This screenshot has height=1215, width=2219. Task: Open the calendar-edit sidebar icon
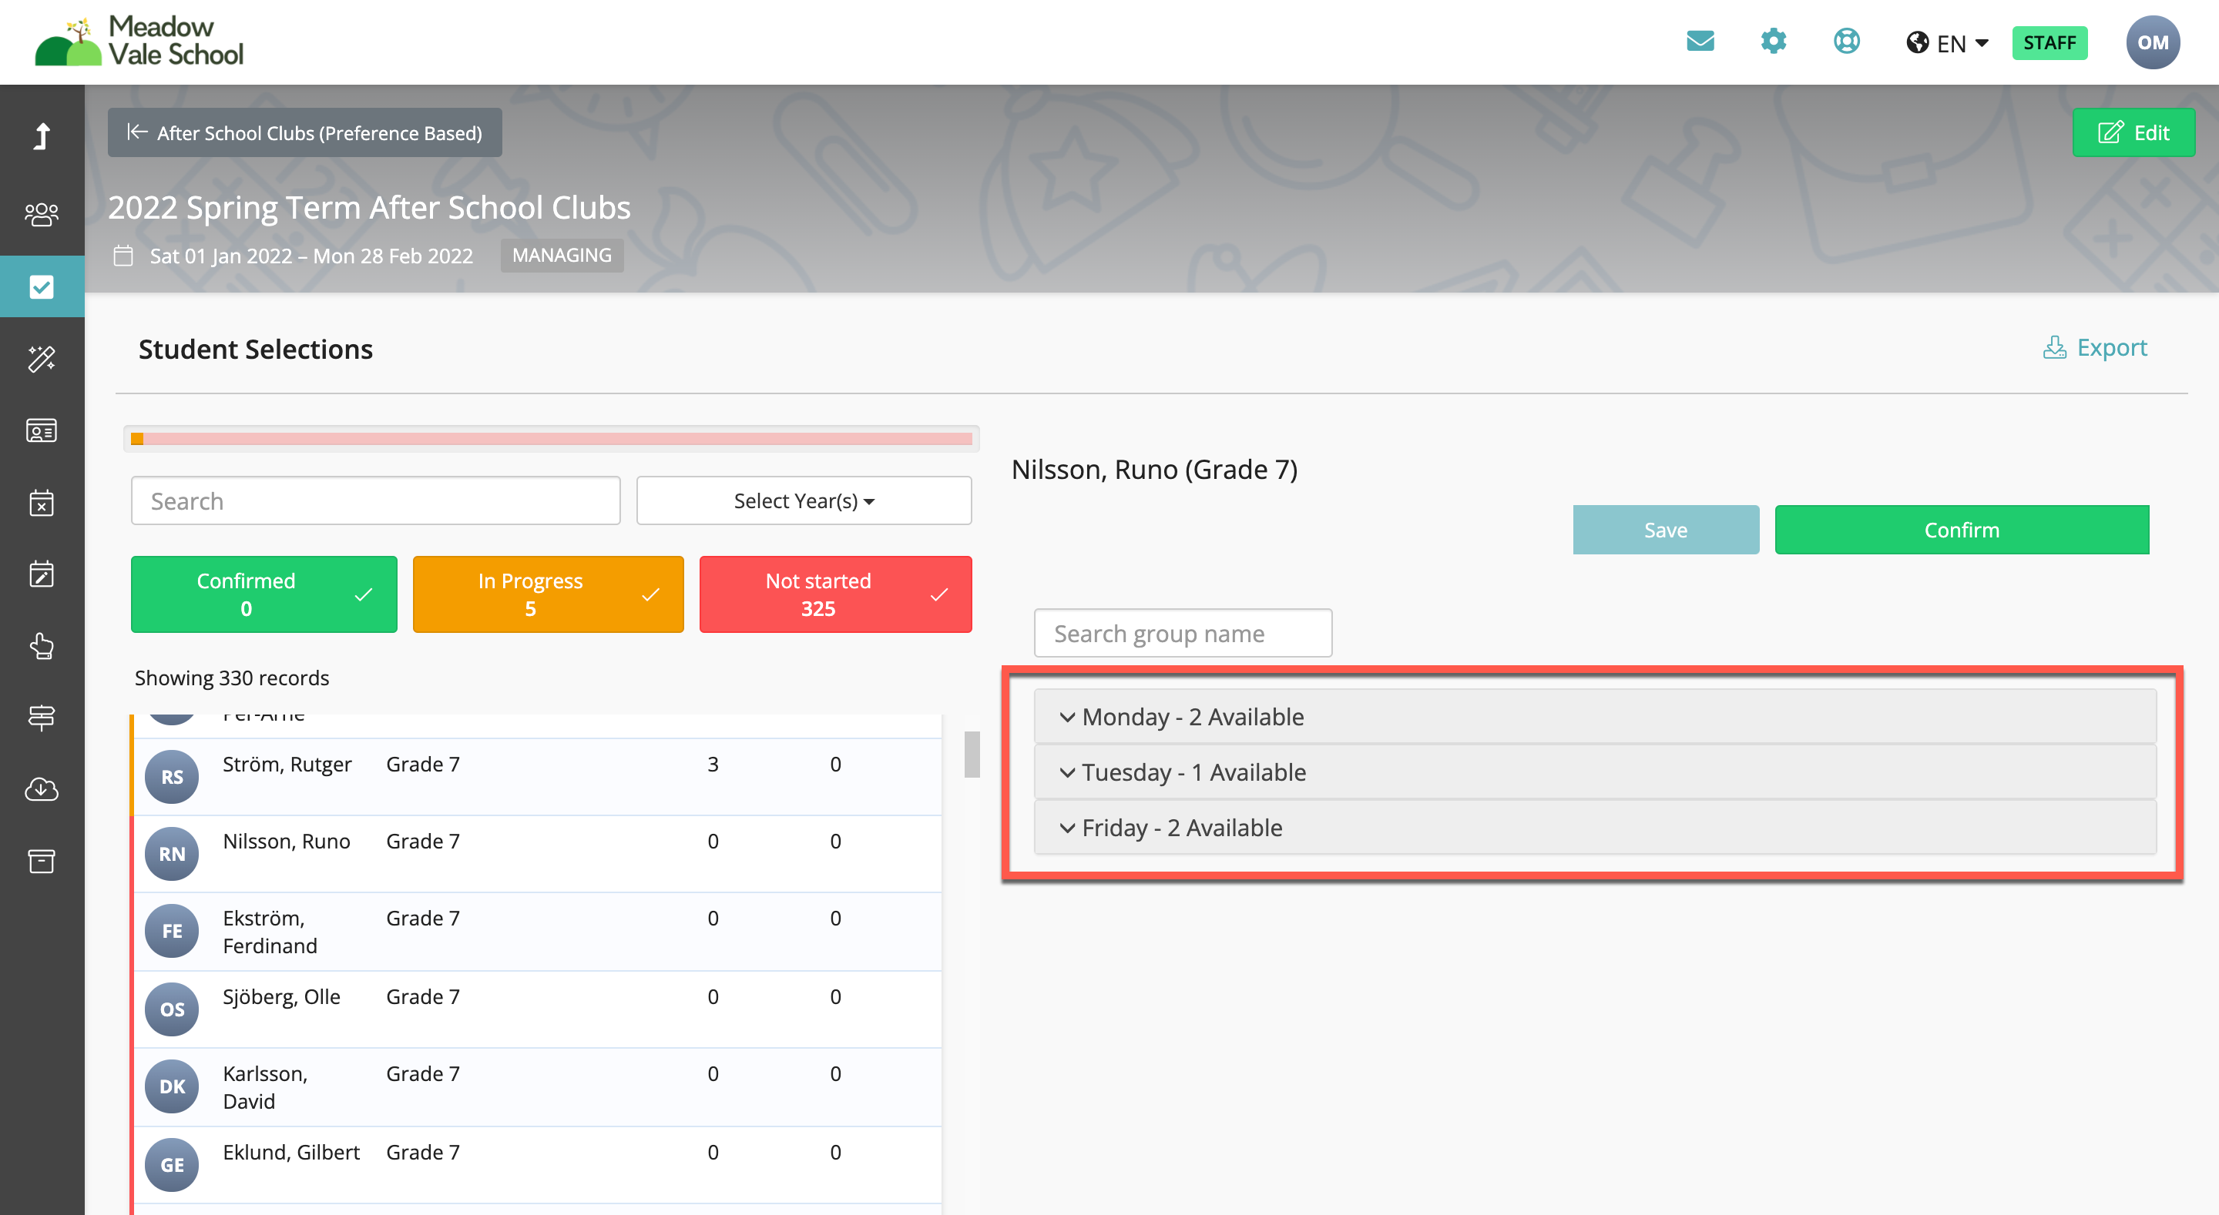pos(42,574)
